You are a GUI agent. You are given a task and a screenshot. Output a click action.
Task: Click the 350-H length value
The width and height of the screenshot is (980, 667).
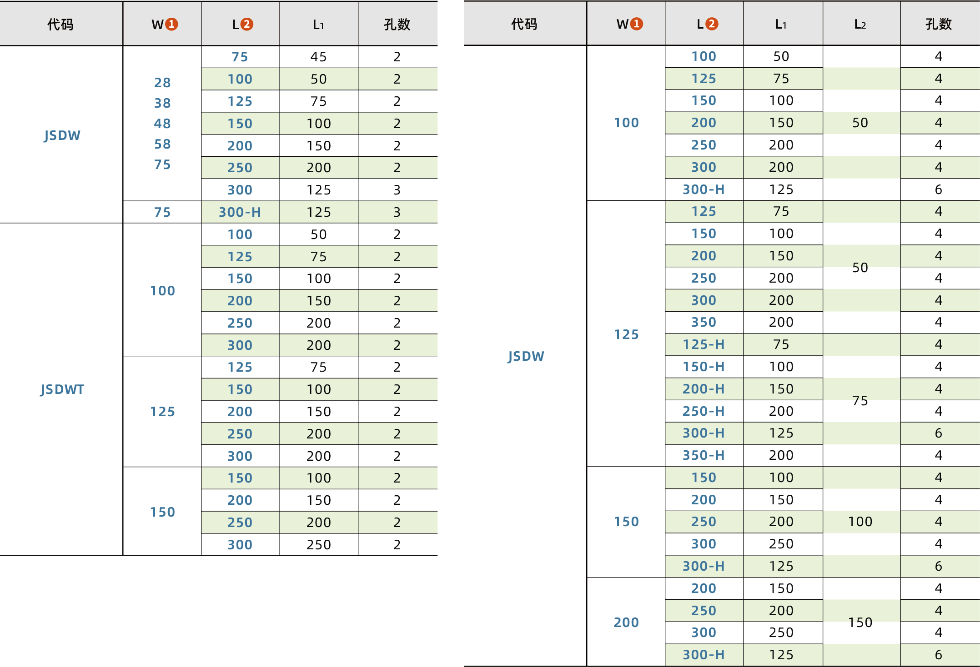coord(704,455)
